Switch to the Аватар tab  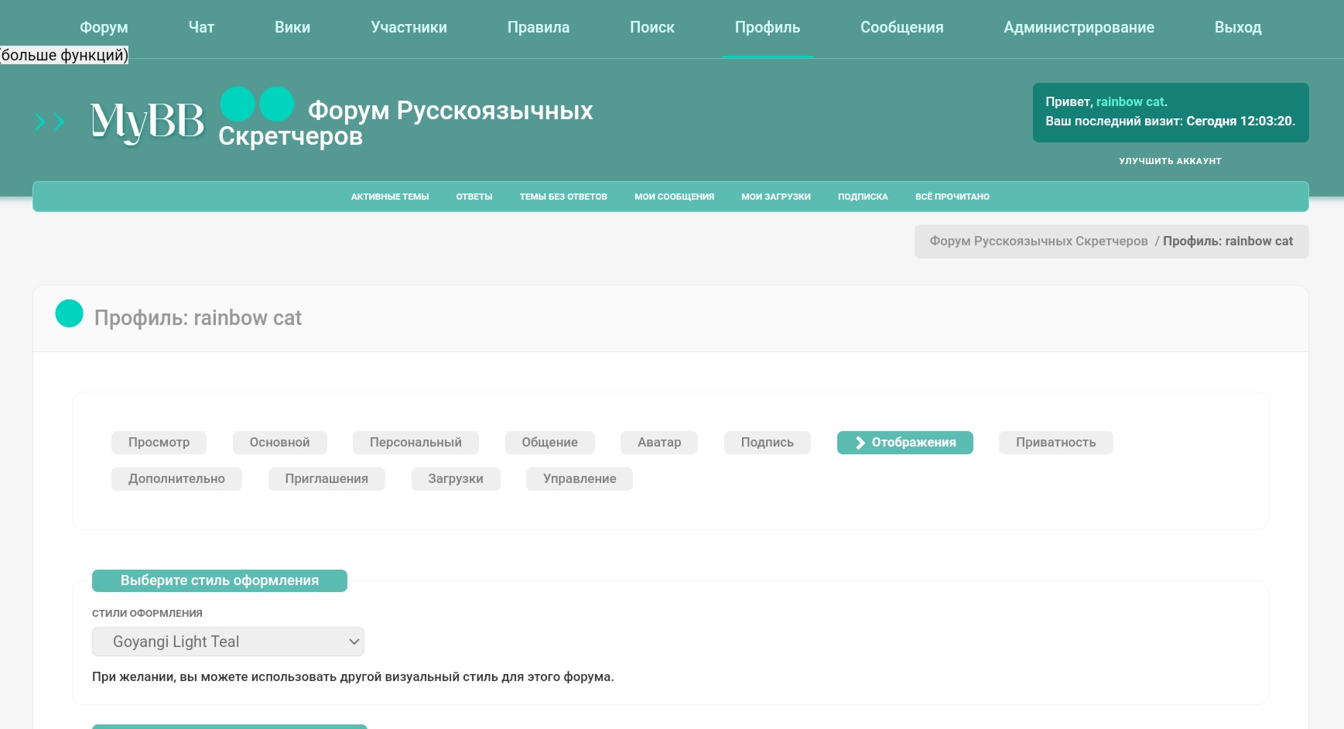point(658,443)
